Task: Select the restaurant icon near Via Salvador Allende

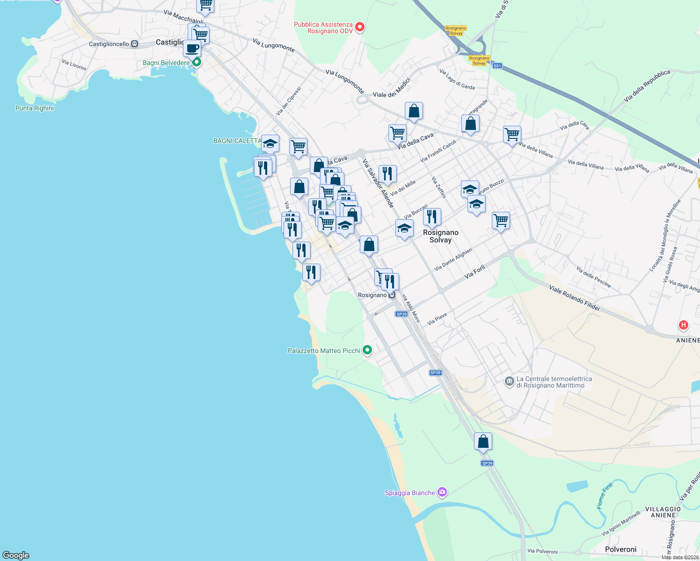Action: [387, 173]
